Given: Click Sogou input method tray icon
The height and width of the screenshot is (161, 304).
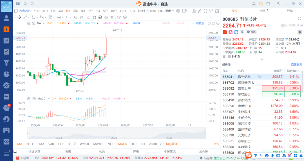Looking at the screenshot, I should (x=248, y=155).
